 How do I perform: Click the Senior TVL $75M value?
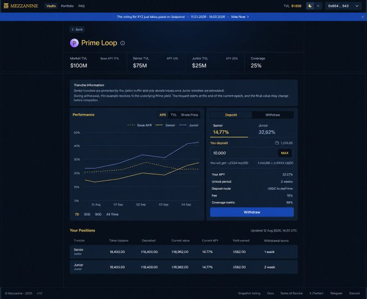coord(140,66)
